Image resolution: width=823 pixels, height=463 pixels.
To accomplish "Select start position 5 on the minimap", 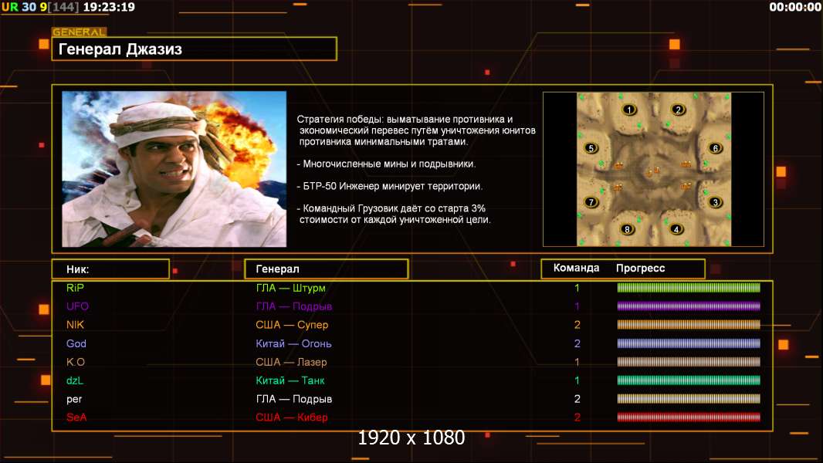I will click(591, 148).
